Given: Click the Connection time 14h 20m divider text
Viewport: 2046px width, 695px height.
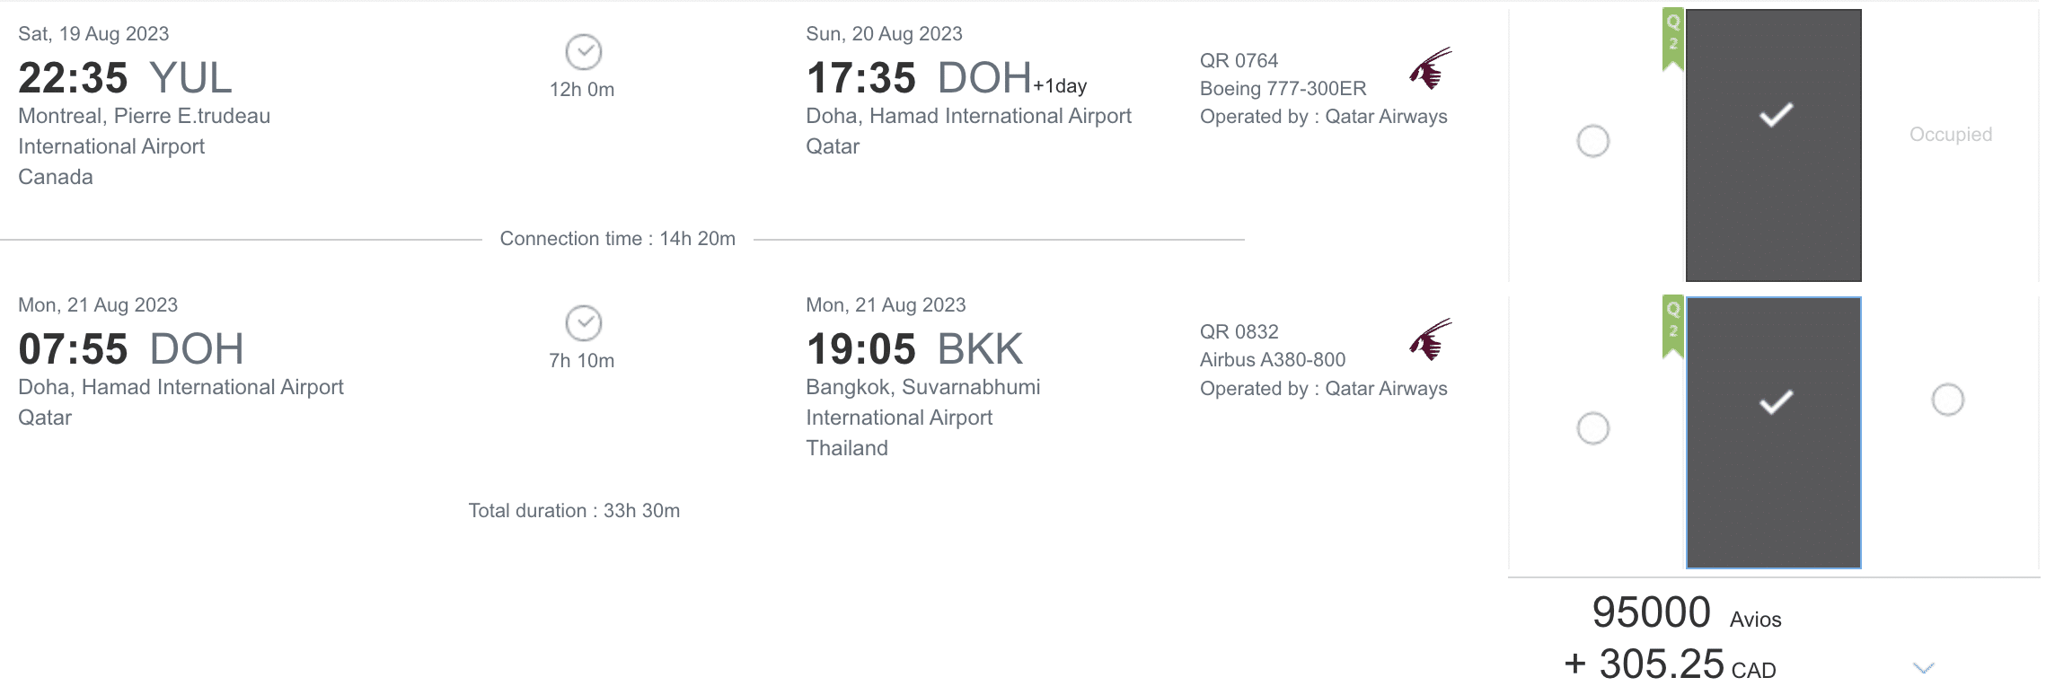Looking at the screenshot, I should coord(617,239).
